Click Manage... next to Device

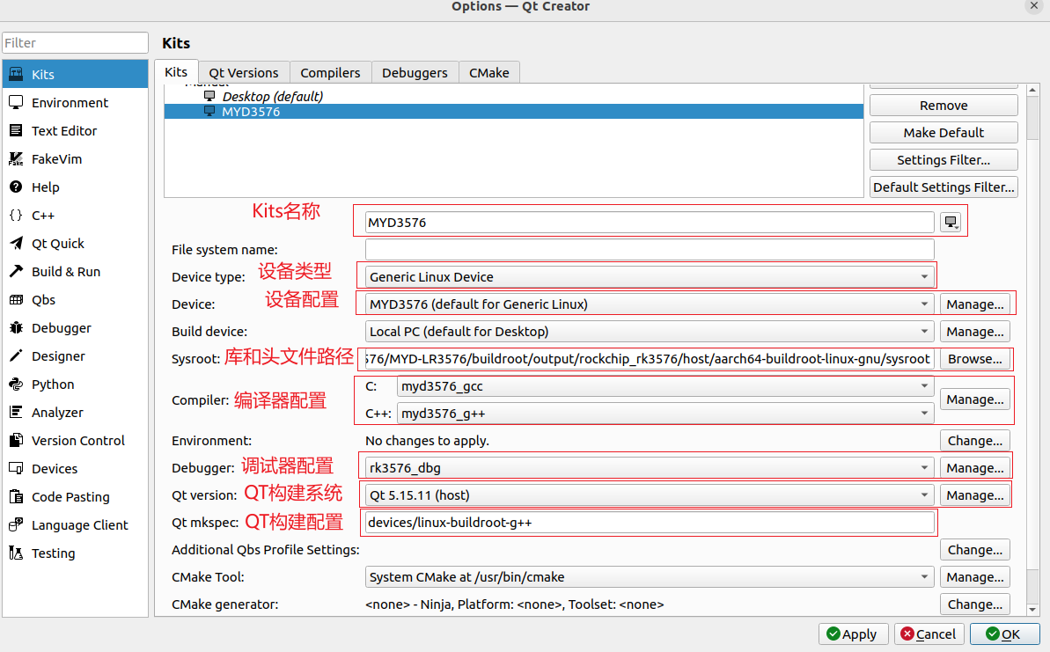click(x=975, y=304)
